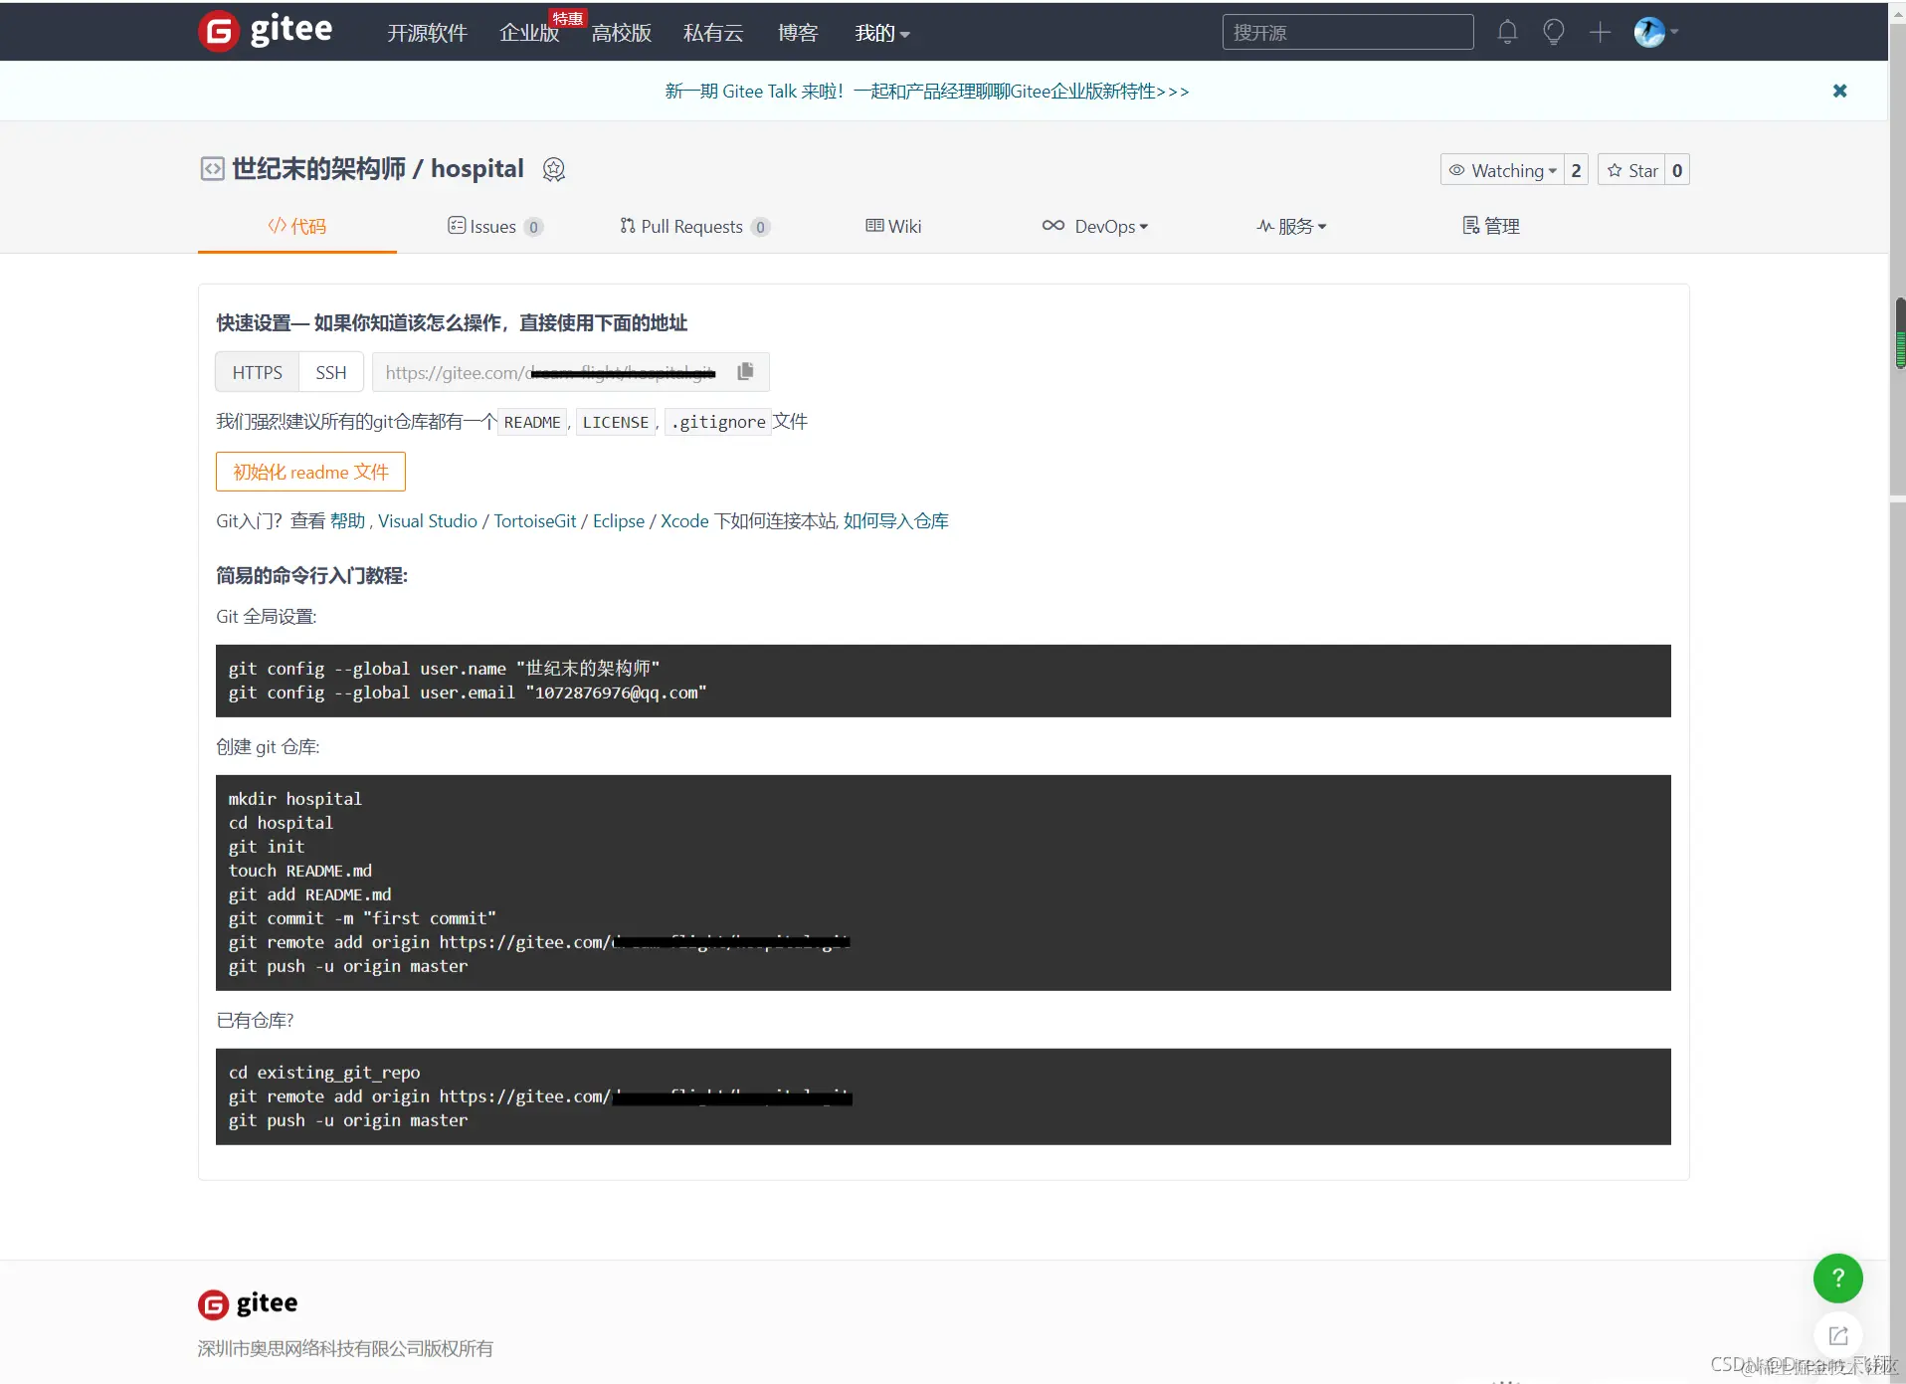Click the badge icon next to hospital
The height and width of the screenshot is (1384, 1906).
pyautogui.click(x=553, y=169)
